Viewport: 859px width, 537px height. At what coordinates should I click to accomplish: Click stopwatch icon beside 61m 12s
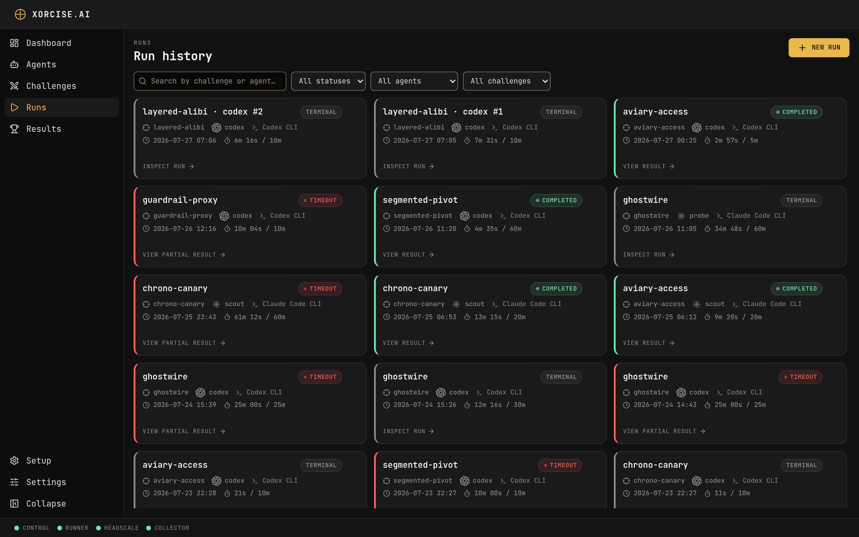tap(227, 317)
